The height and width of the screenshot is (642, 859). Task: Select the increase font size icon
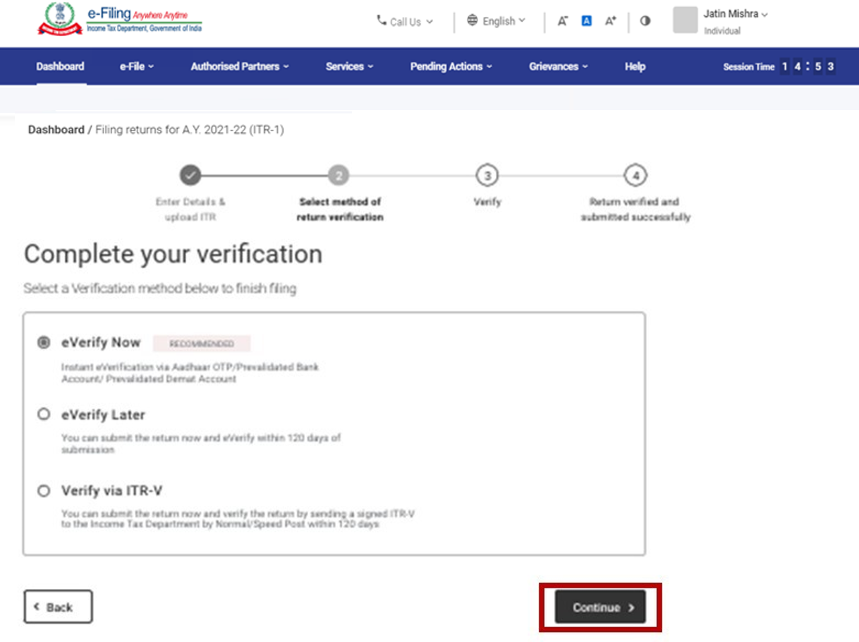(609, 21)
